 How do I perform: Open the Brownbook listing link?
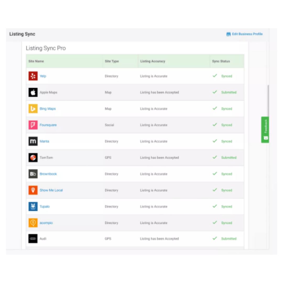click(x=48, y=174)
